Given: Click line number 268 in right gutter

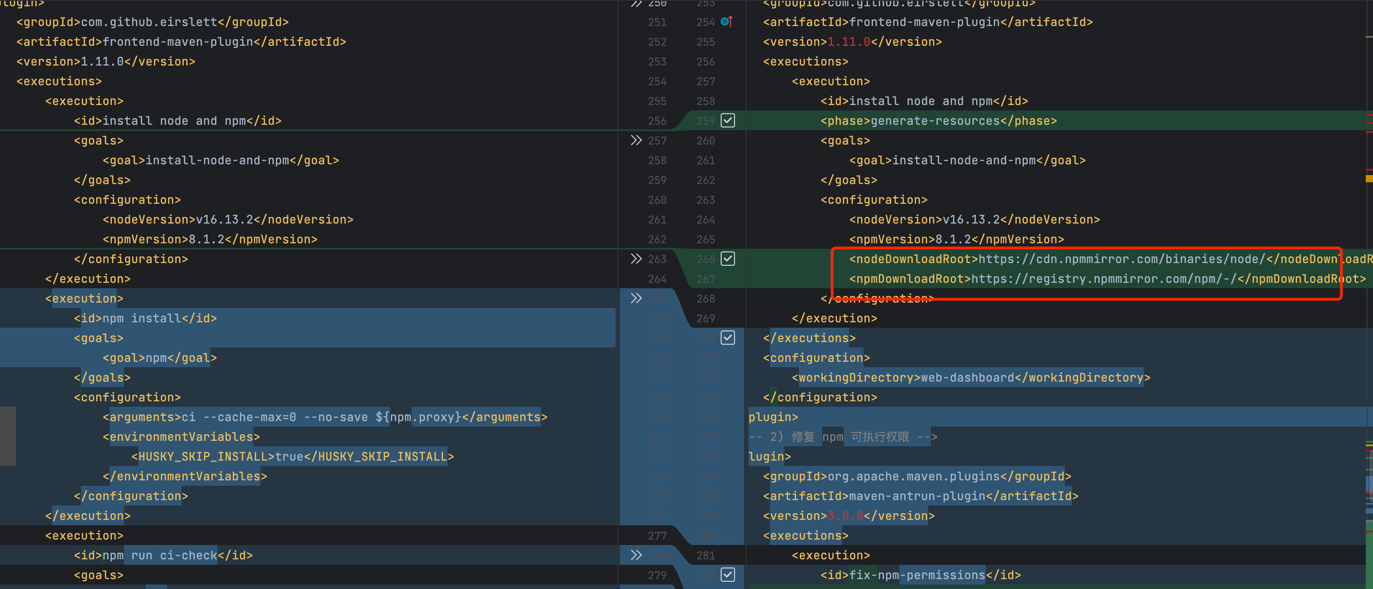Looking at the screenshot, I should [x=705, y=299].
